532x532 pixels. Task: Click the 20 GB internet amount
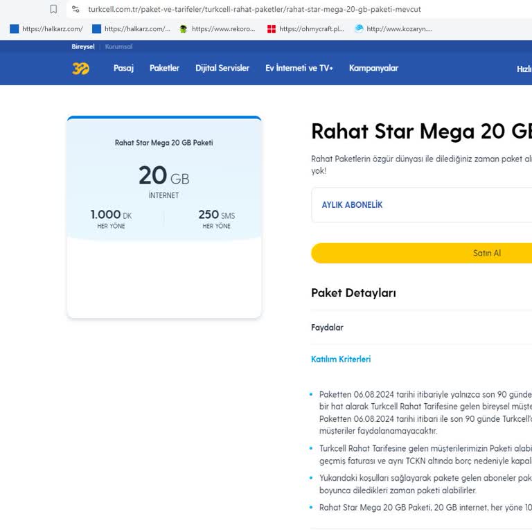click(x=164, y=176)
